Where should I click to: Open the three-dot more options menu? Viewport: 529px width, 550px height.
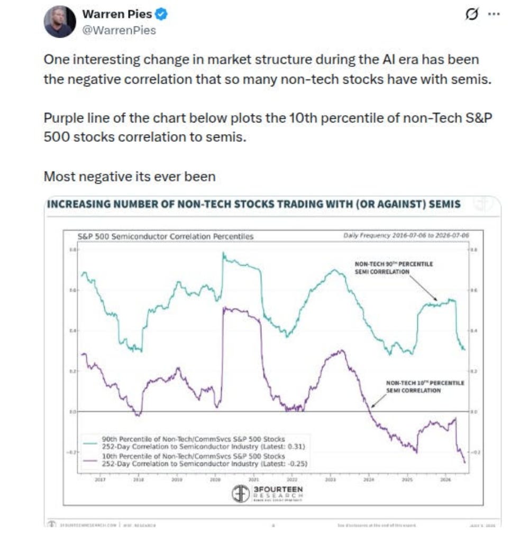(x=494, y=14)
